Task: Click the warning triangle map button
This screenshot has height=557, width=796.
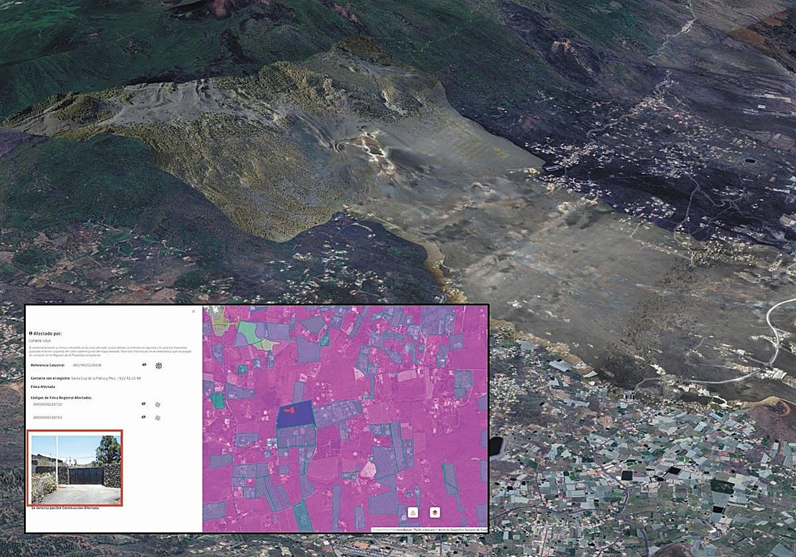Action: [x=413, y=513]
